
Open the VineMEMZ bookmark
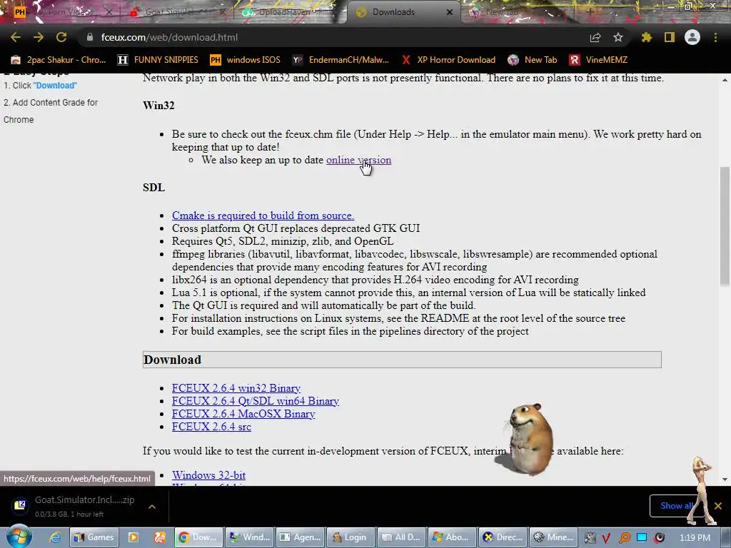[598, 60]
